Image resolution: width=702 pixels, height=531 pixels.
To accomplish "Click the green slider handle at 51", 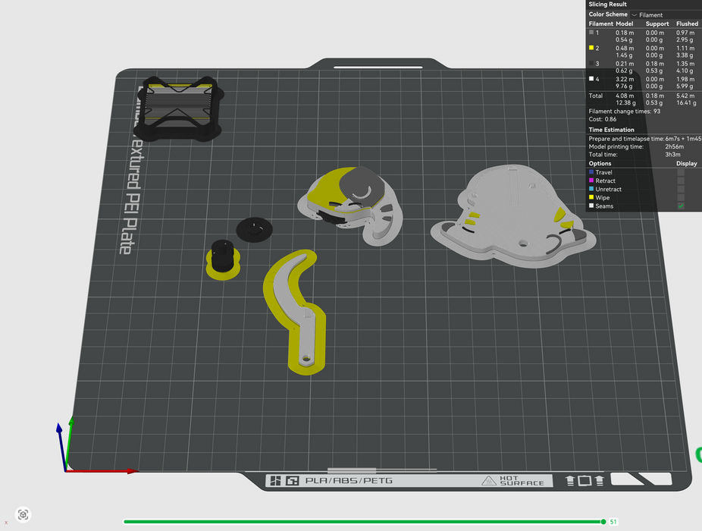I will (603, 522).
